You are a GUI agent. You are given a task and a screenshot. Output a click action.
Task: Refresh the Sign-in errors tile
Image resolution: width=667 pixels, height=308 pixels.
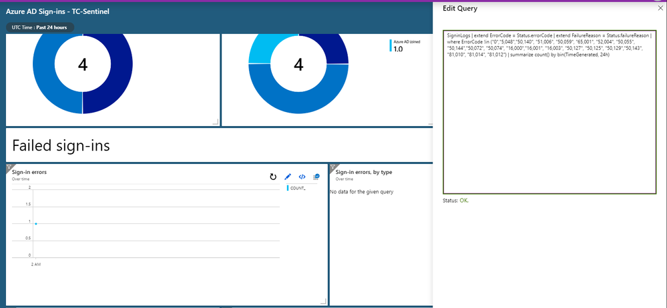click(x=273, y=177)
